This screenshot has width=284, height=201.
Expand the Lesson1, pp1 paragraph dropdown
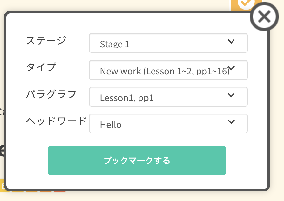[x=168, y=97]
